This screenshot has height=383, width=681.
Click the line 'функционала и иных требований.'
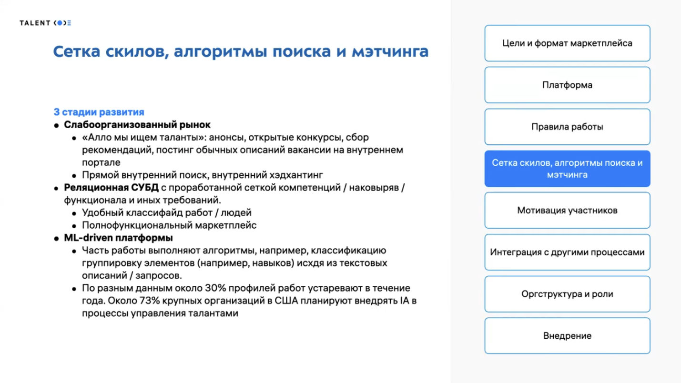143,200
